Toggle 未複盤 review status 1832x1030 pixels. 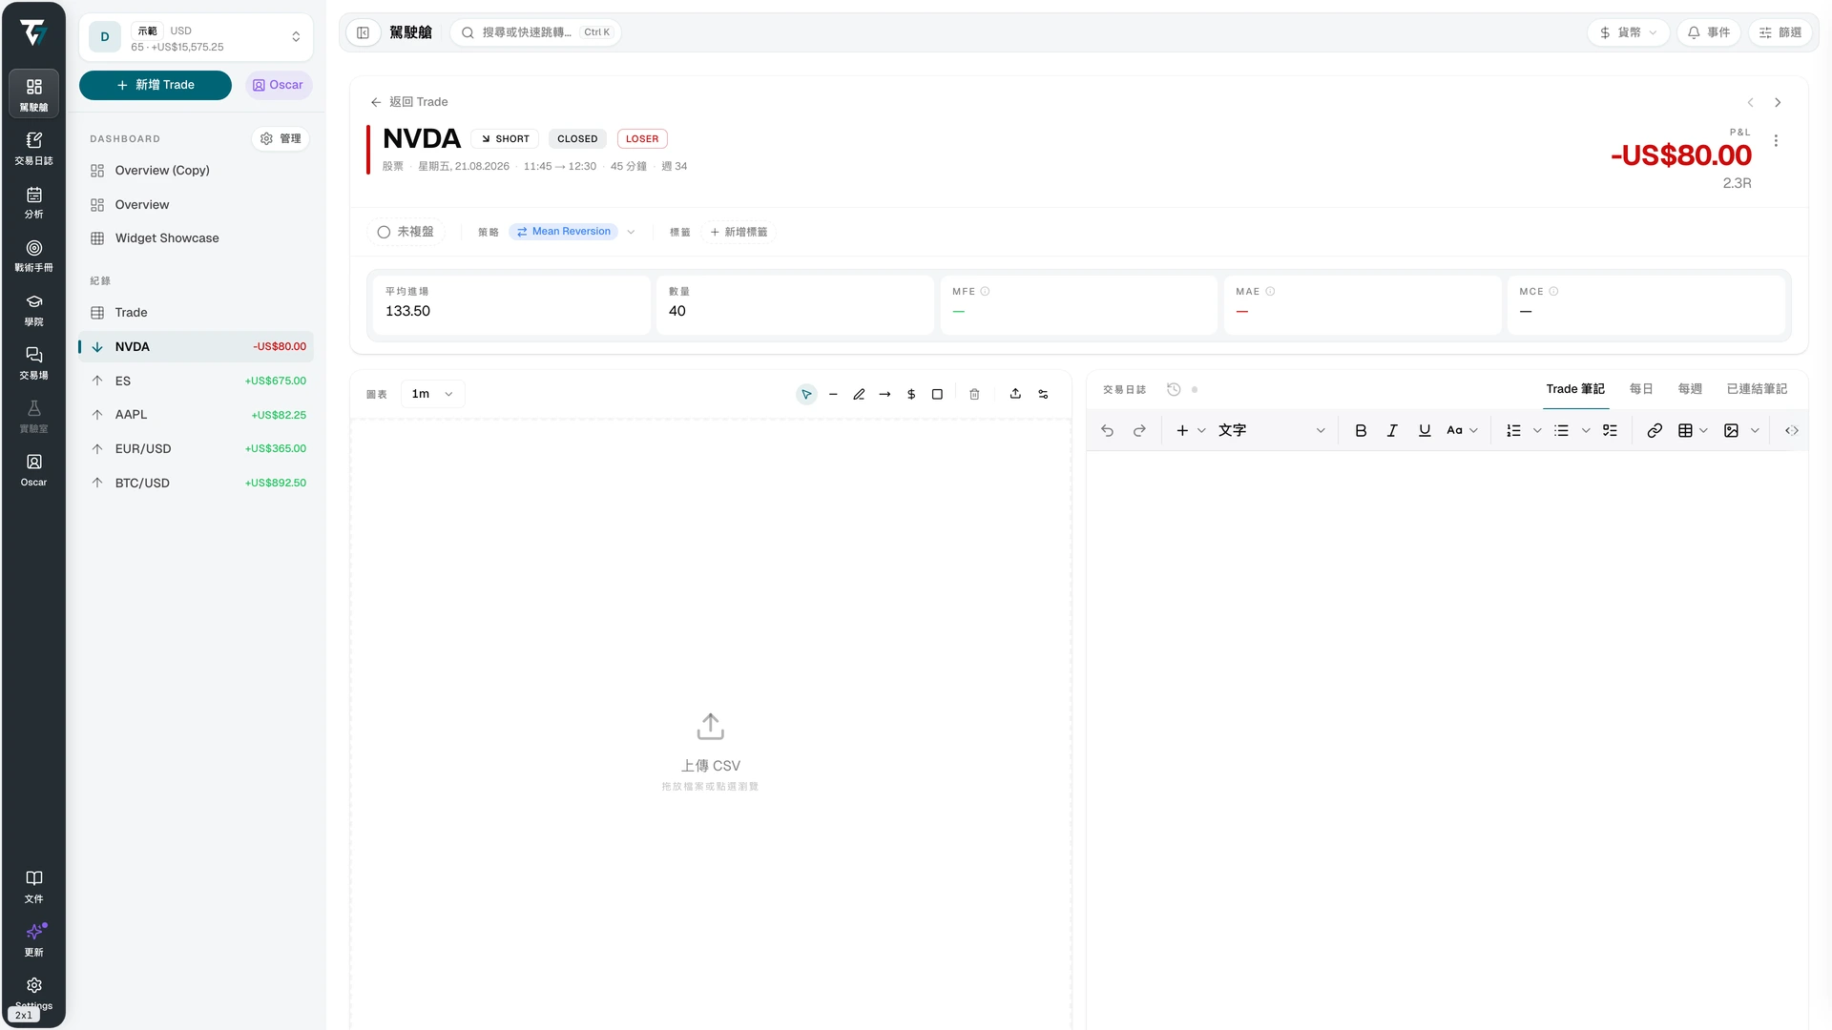pyautogui.click(x=406, y=232)
